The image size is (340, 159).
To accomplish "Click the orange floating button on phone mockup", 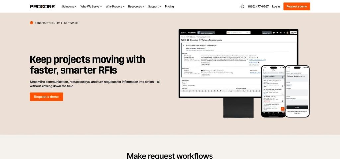I will click(x=282, y=109).
